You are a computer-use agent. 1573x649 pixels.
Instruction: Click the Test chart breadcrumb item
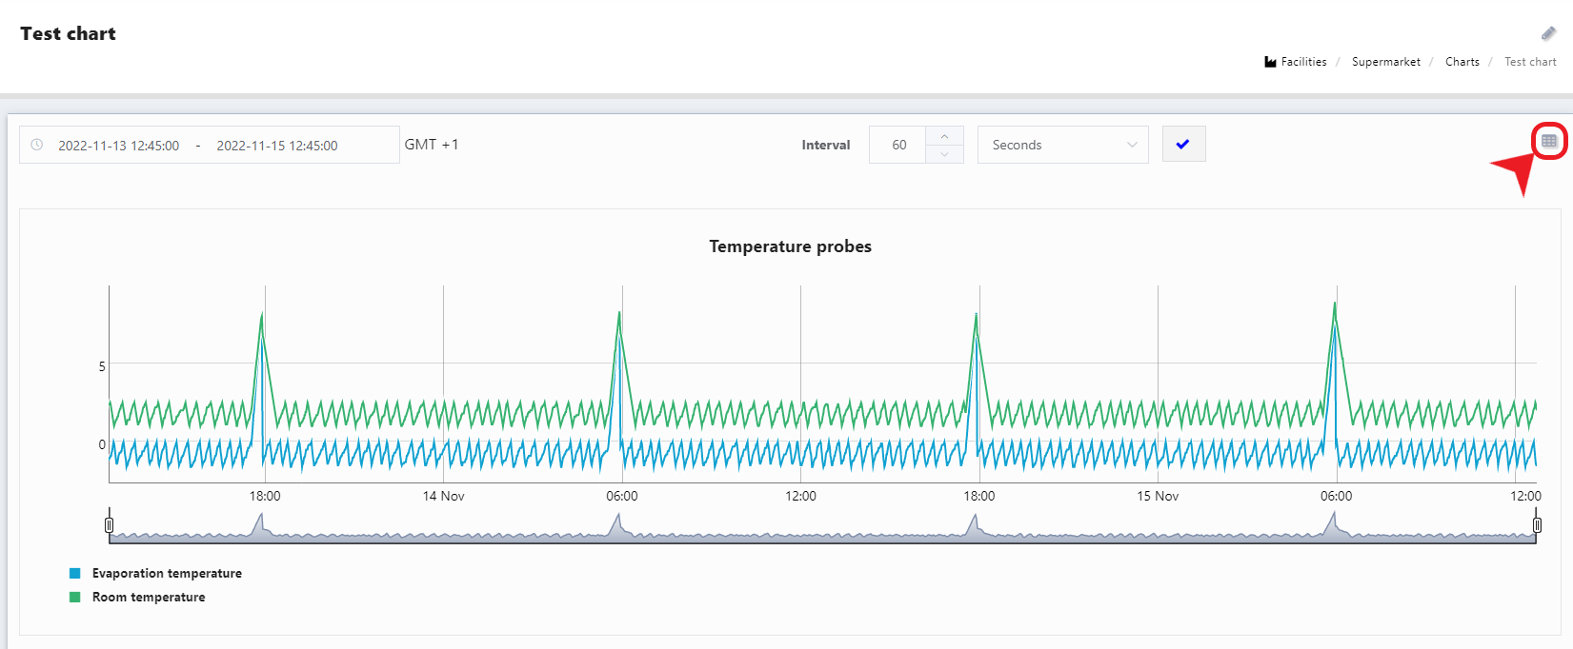tap(1530, 62)
